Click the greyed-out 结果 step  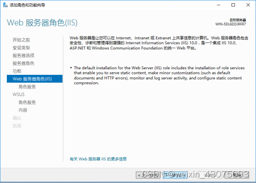point(17,126)
